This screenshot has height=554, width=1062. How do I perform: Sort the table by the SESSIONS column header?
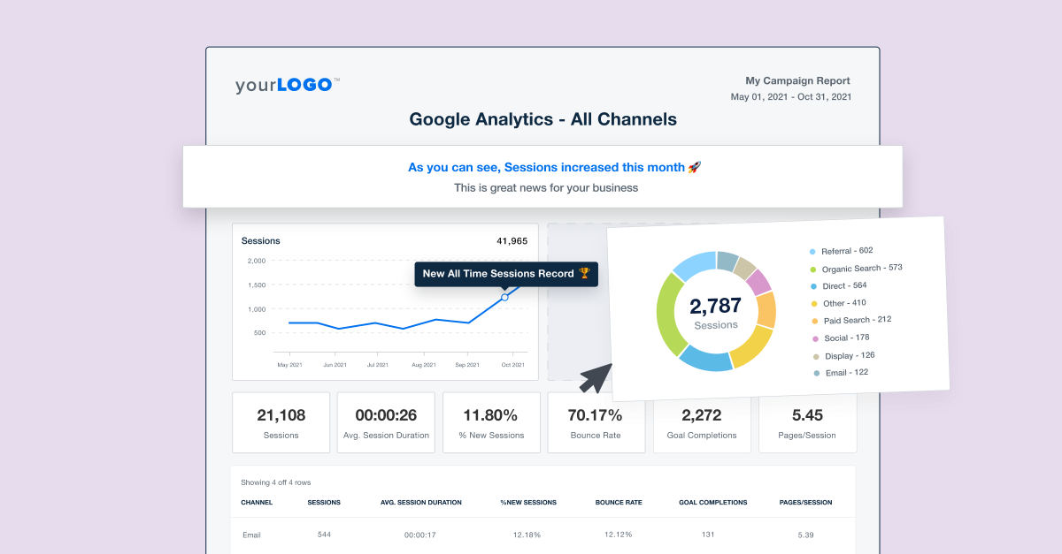click(x=324, y=502)
